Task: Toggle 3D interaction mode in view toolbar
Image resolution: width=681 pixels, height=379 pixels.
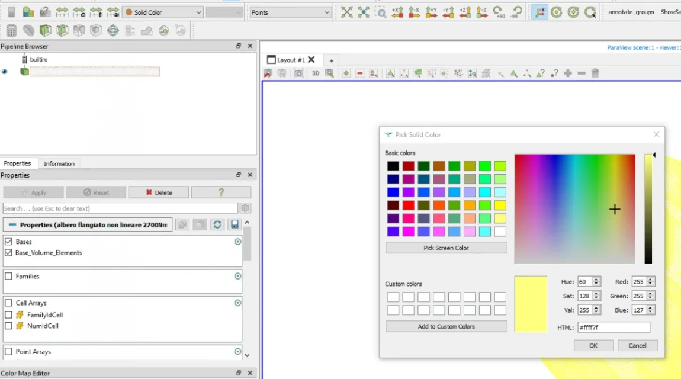Action: [316, 73]
